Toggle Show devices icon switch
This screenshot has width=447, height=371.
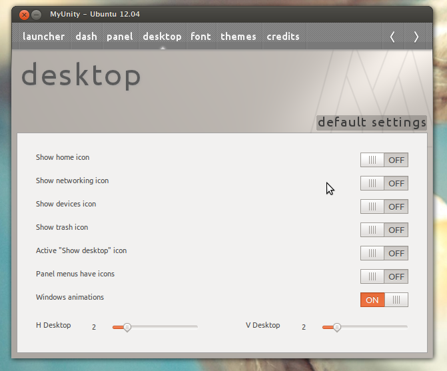click(x=384, y=206)
